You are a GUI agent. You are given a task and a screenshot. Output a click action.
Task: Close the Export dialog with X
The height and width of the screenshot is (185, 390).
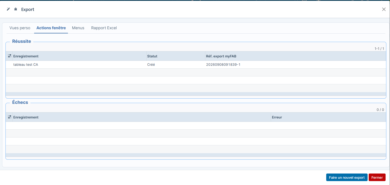tap(384, 9)
